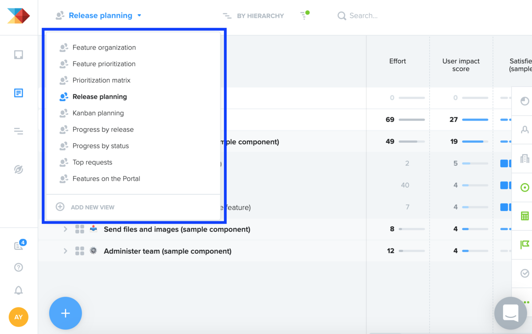Click the Effort column header
This screenshot has width=532, height=334.
[398, 61]
